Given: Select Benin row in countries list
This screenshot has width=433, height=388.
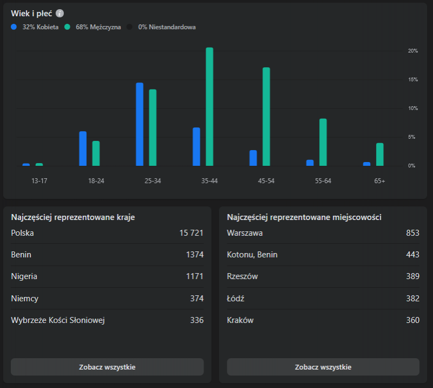Looking at the screenshot, I should 107,255.
